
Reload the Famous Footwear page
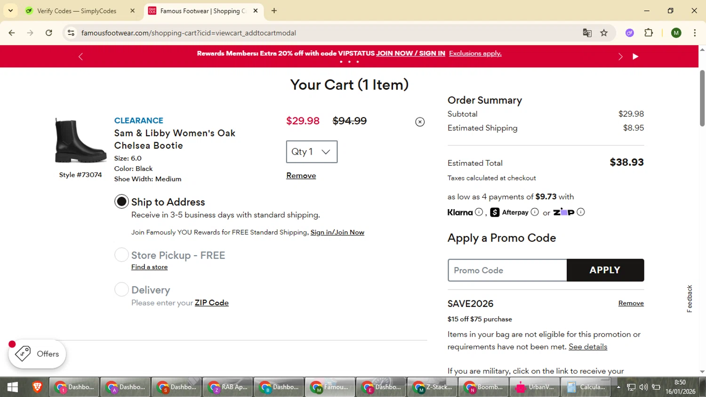coord(49,33)
